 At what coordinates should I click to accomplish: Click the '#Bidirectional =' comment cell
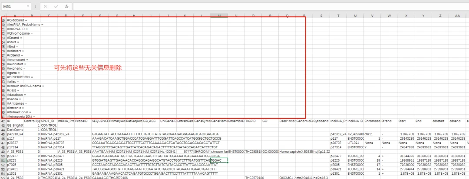19,112
